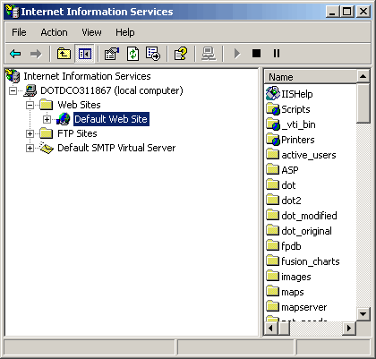
Task: Click vertical scrollbar up arrow
Action: [x=363, y=76]
